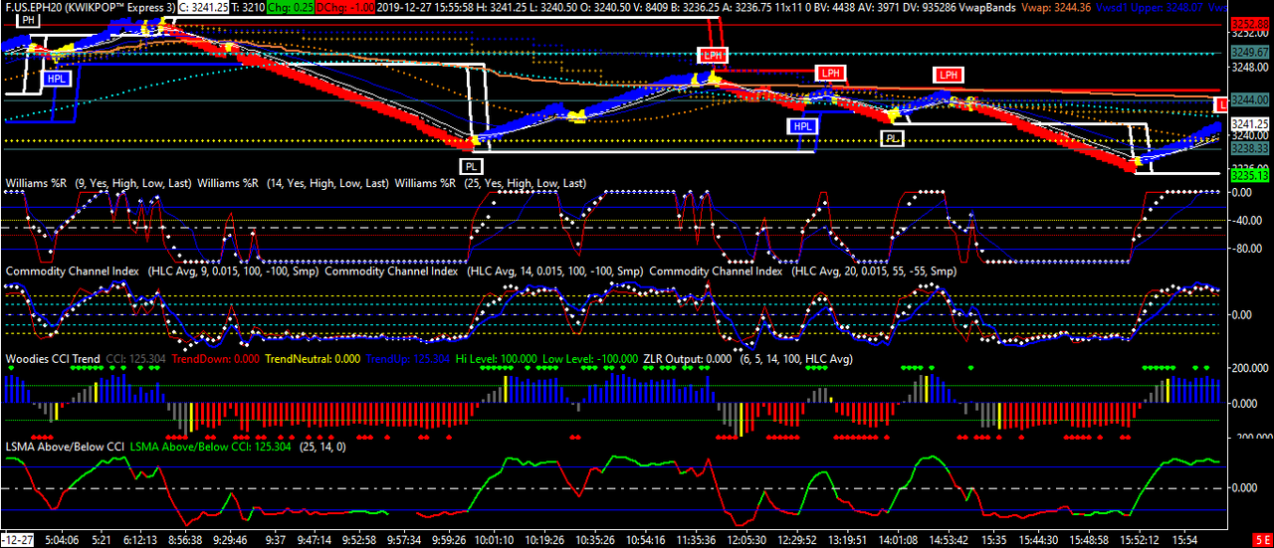Click Williams %R (9, Yes, High, Low, Last) title
Screen dimensions: 1274x548
click(x=101, y=184)
